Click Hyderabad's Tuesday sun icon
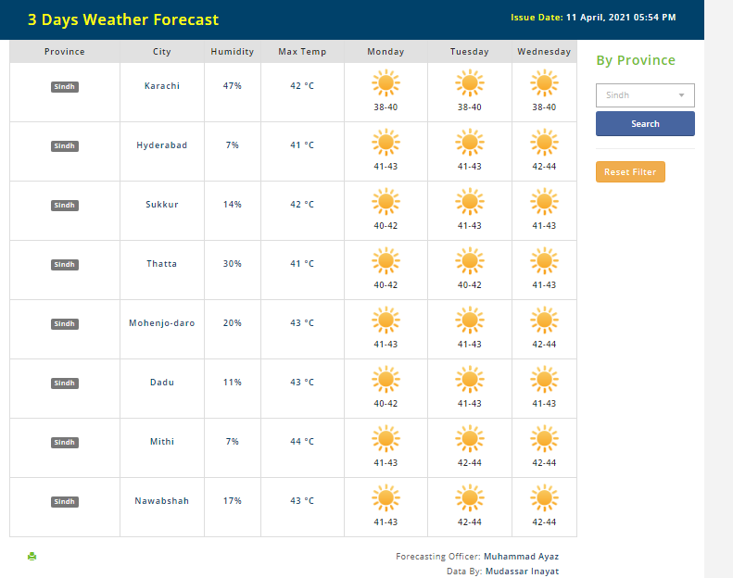The height and width of the screenshot is (578, 733). [x=469, y=143]
